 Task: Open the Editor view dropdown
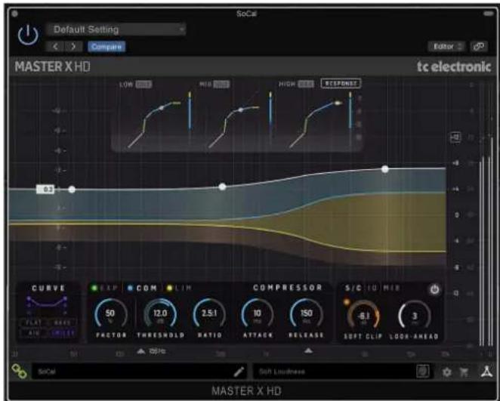(x=446, y=47)
